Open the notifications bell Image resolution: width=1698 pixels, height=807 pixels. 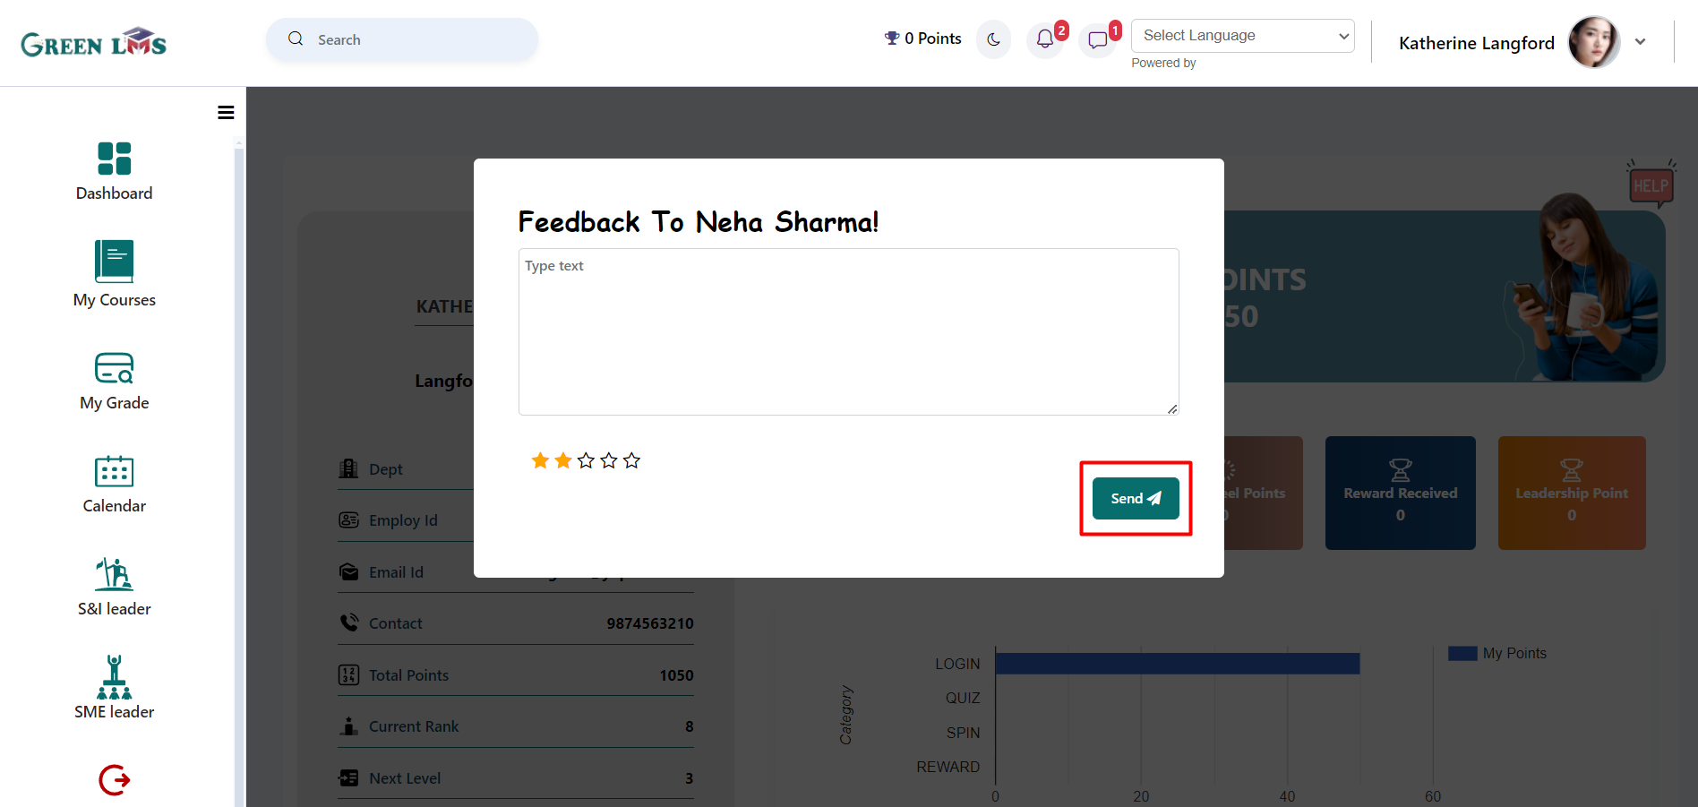(1045, 39)
